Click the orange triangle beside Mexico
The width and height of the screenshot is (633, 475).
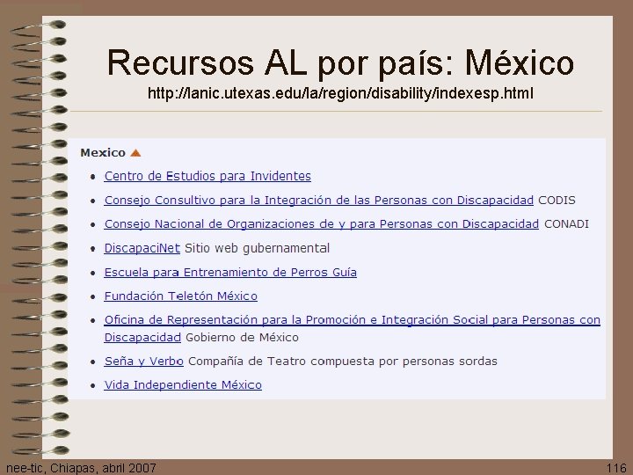135,153
